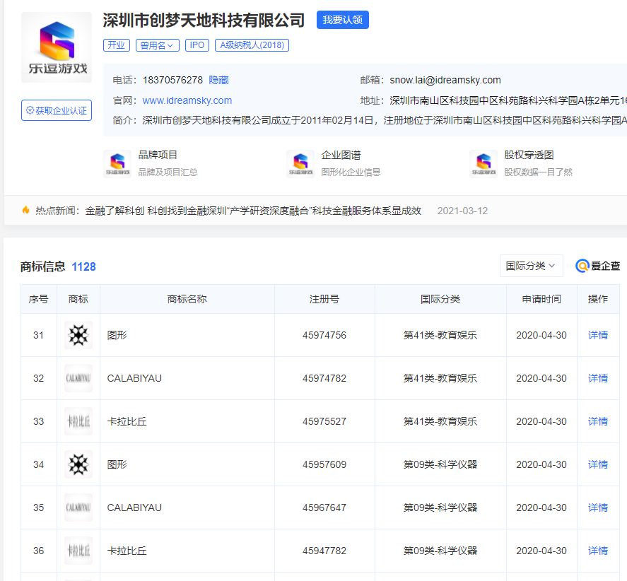Open the www.idreamsky.com website link
This screenshot has height=581, width=627.
click(x=187, y=100)
